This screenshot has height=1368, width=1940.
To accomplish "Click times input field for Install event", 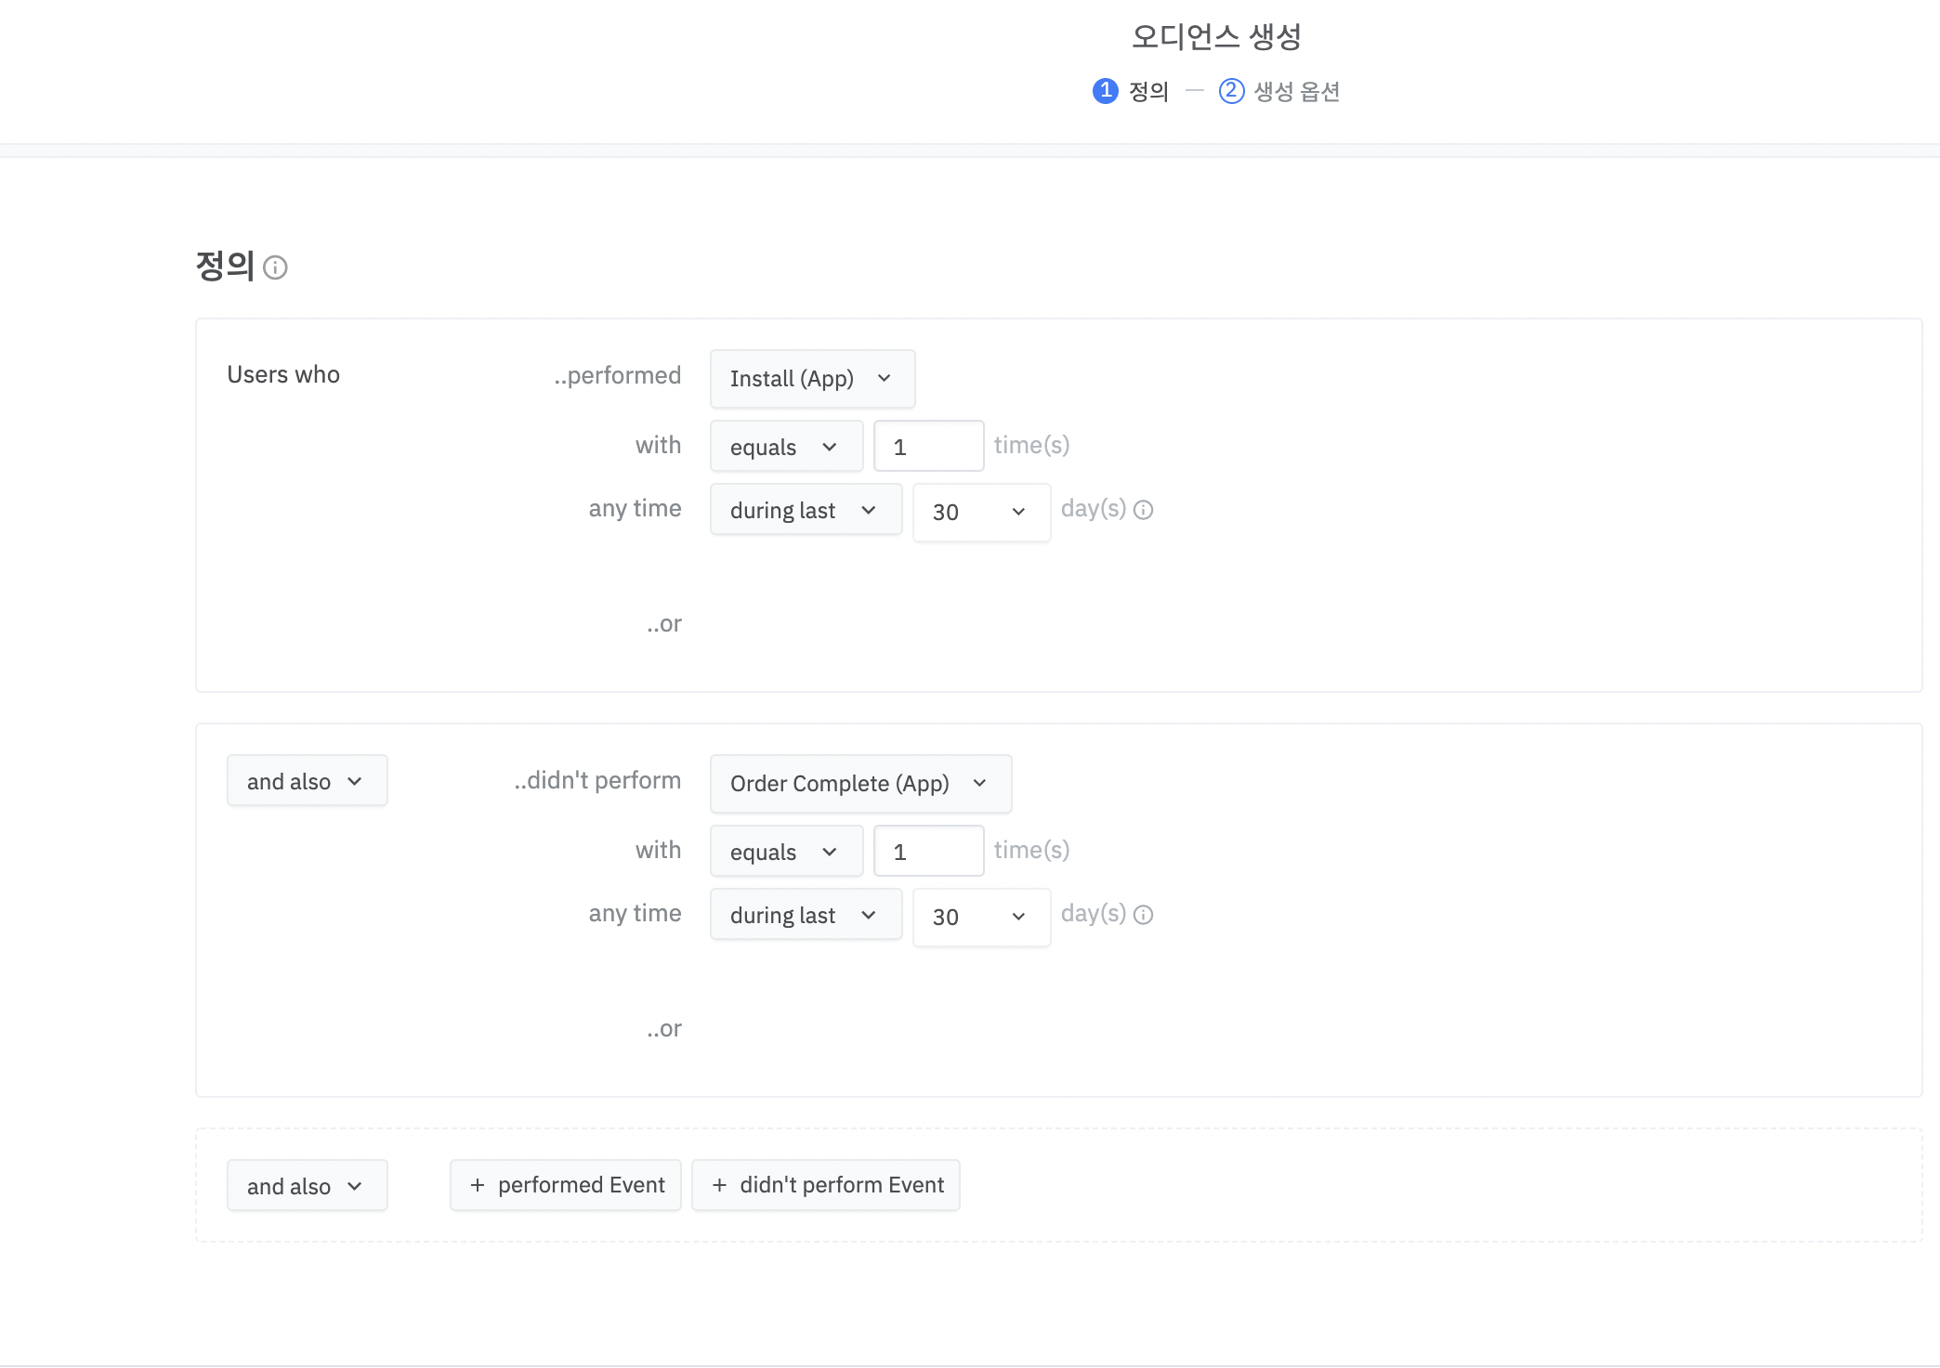I will (x=927, y=447).
